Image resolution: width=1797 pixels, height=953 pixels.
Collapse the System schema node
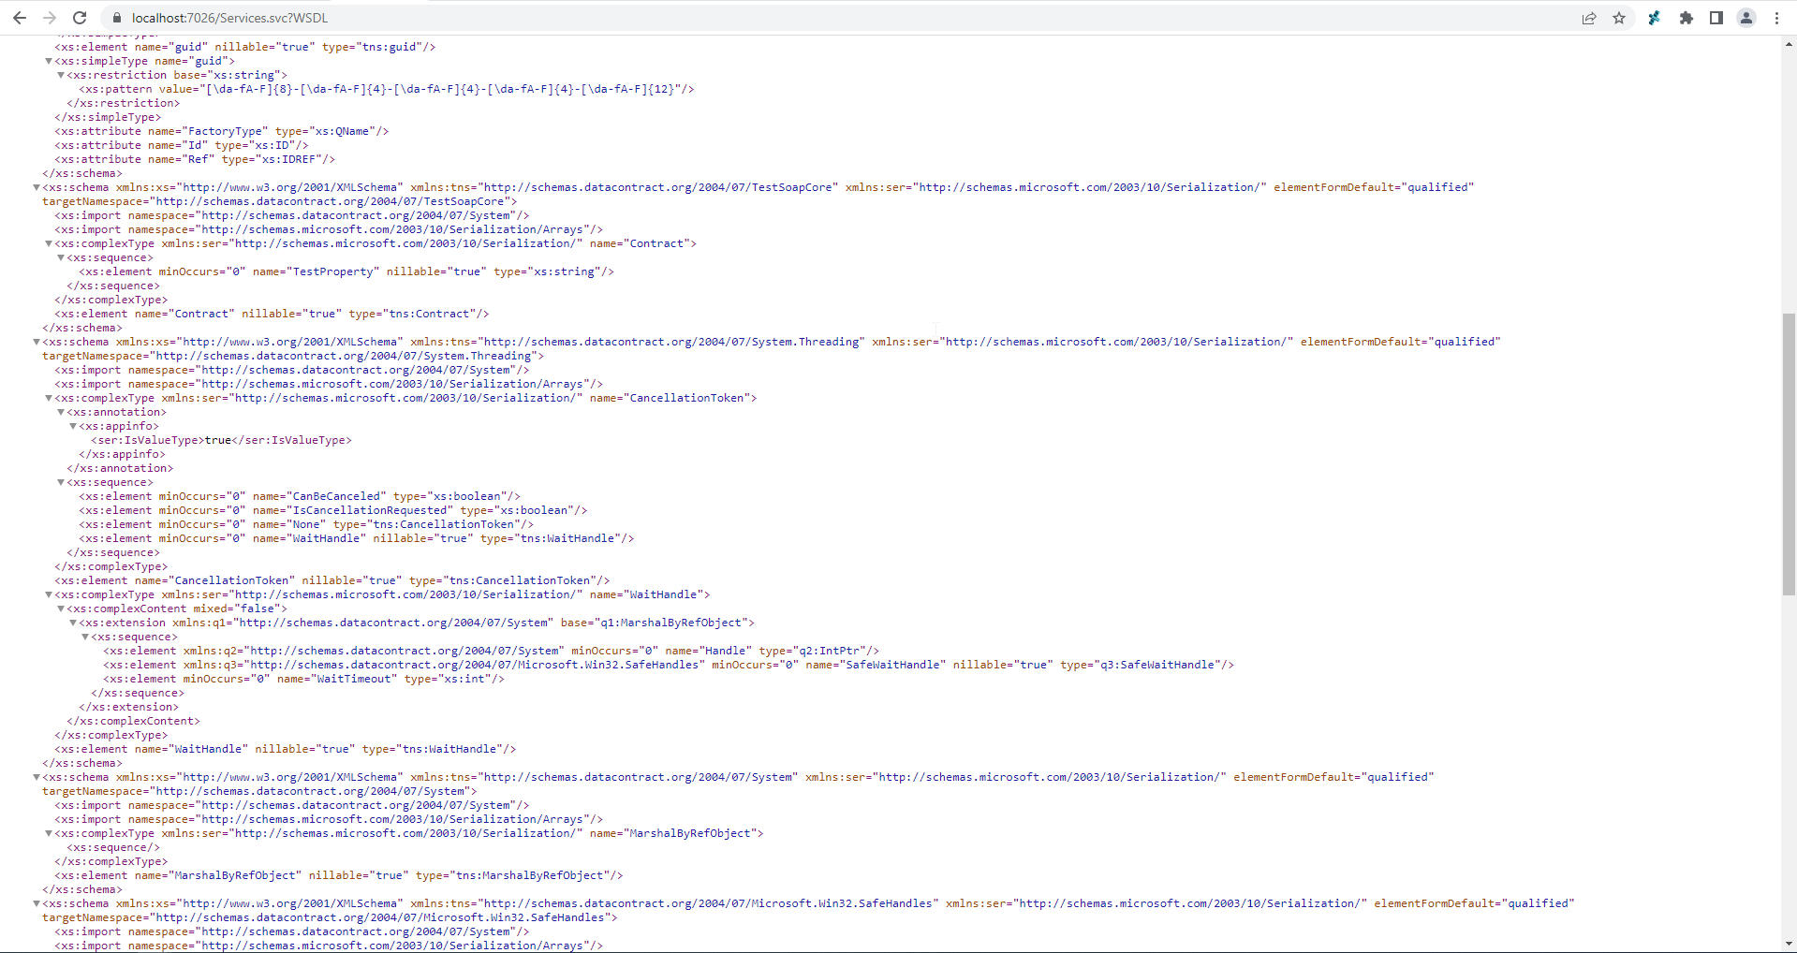coord(37,778)
